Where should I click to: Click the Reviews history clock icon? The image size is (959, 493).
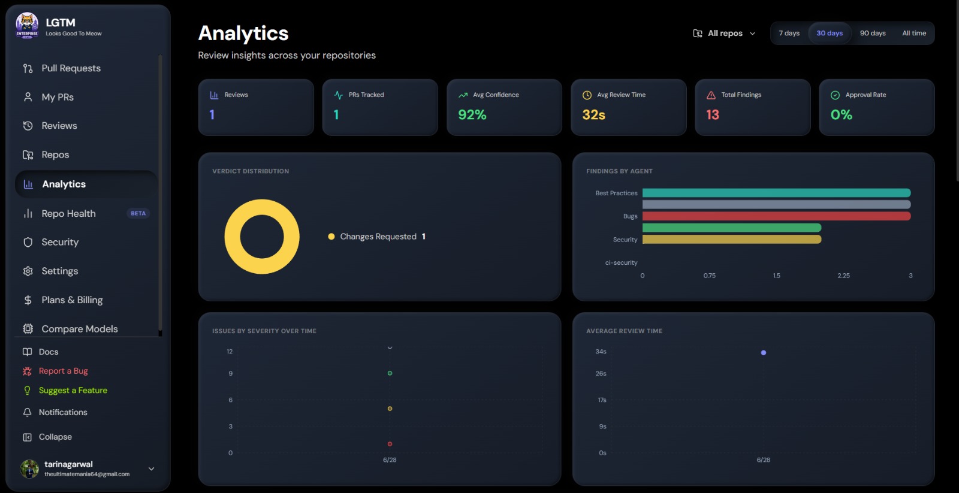28,126
